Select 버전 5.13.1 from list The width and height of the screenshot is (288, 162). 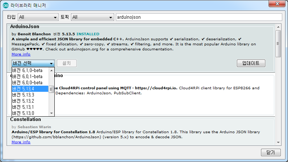pyautogui.click(x=30, y=107)
